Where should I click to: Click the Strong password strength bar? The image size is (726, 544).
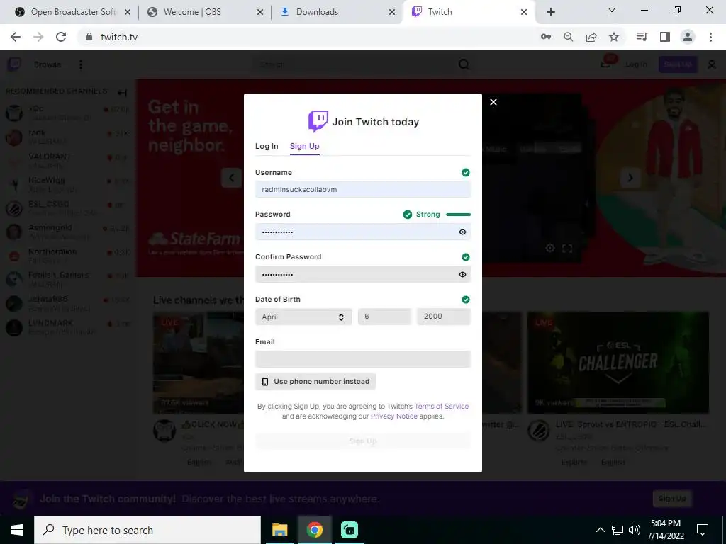(x=458, y=215)
